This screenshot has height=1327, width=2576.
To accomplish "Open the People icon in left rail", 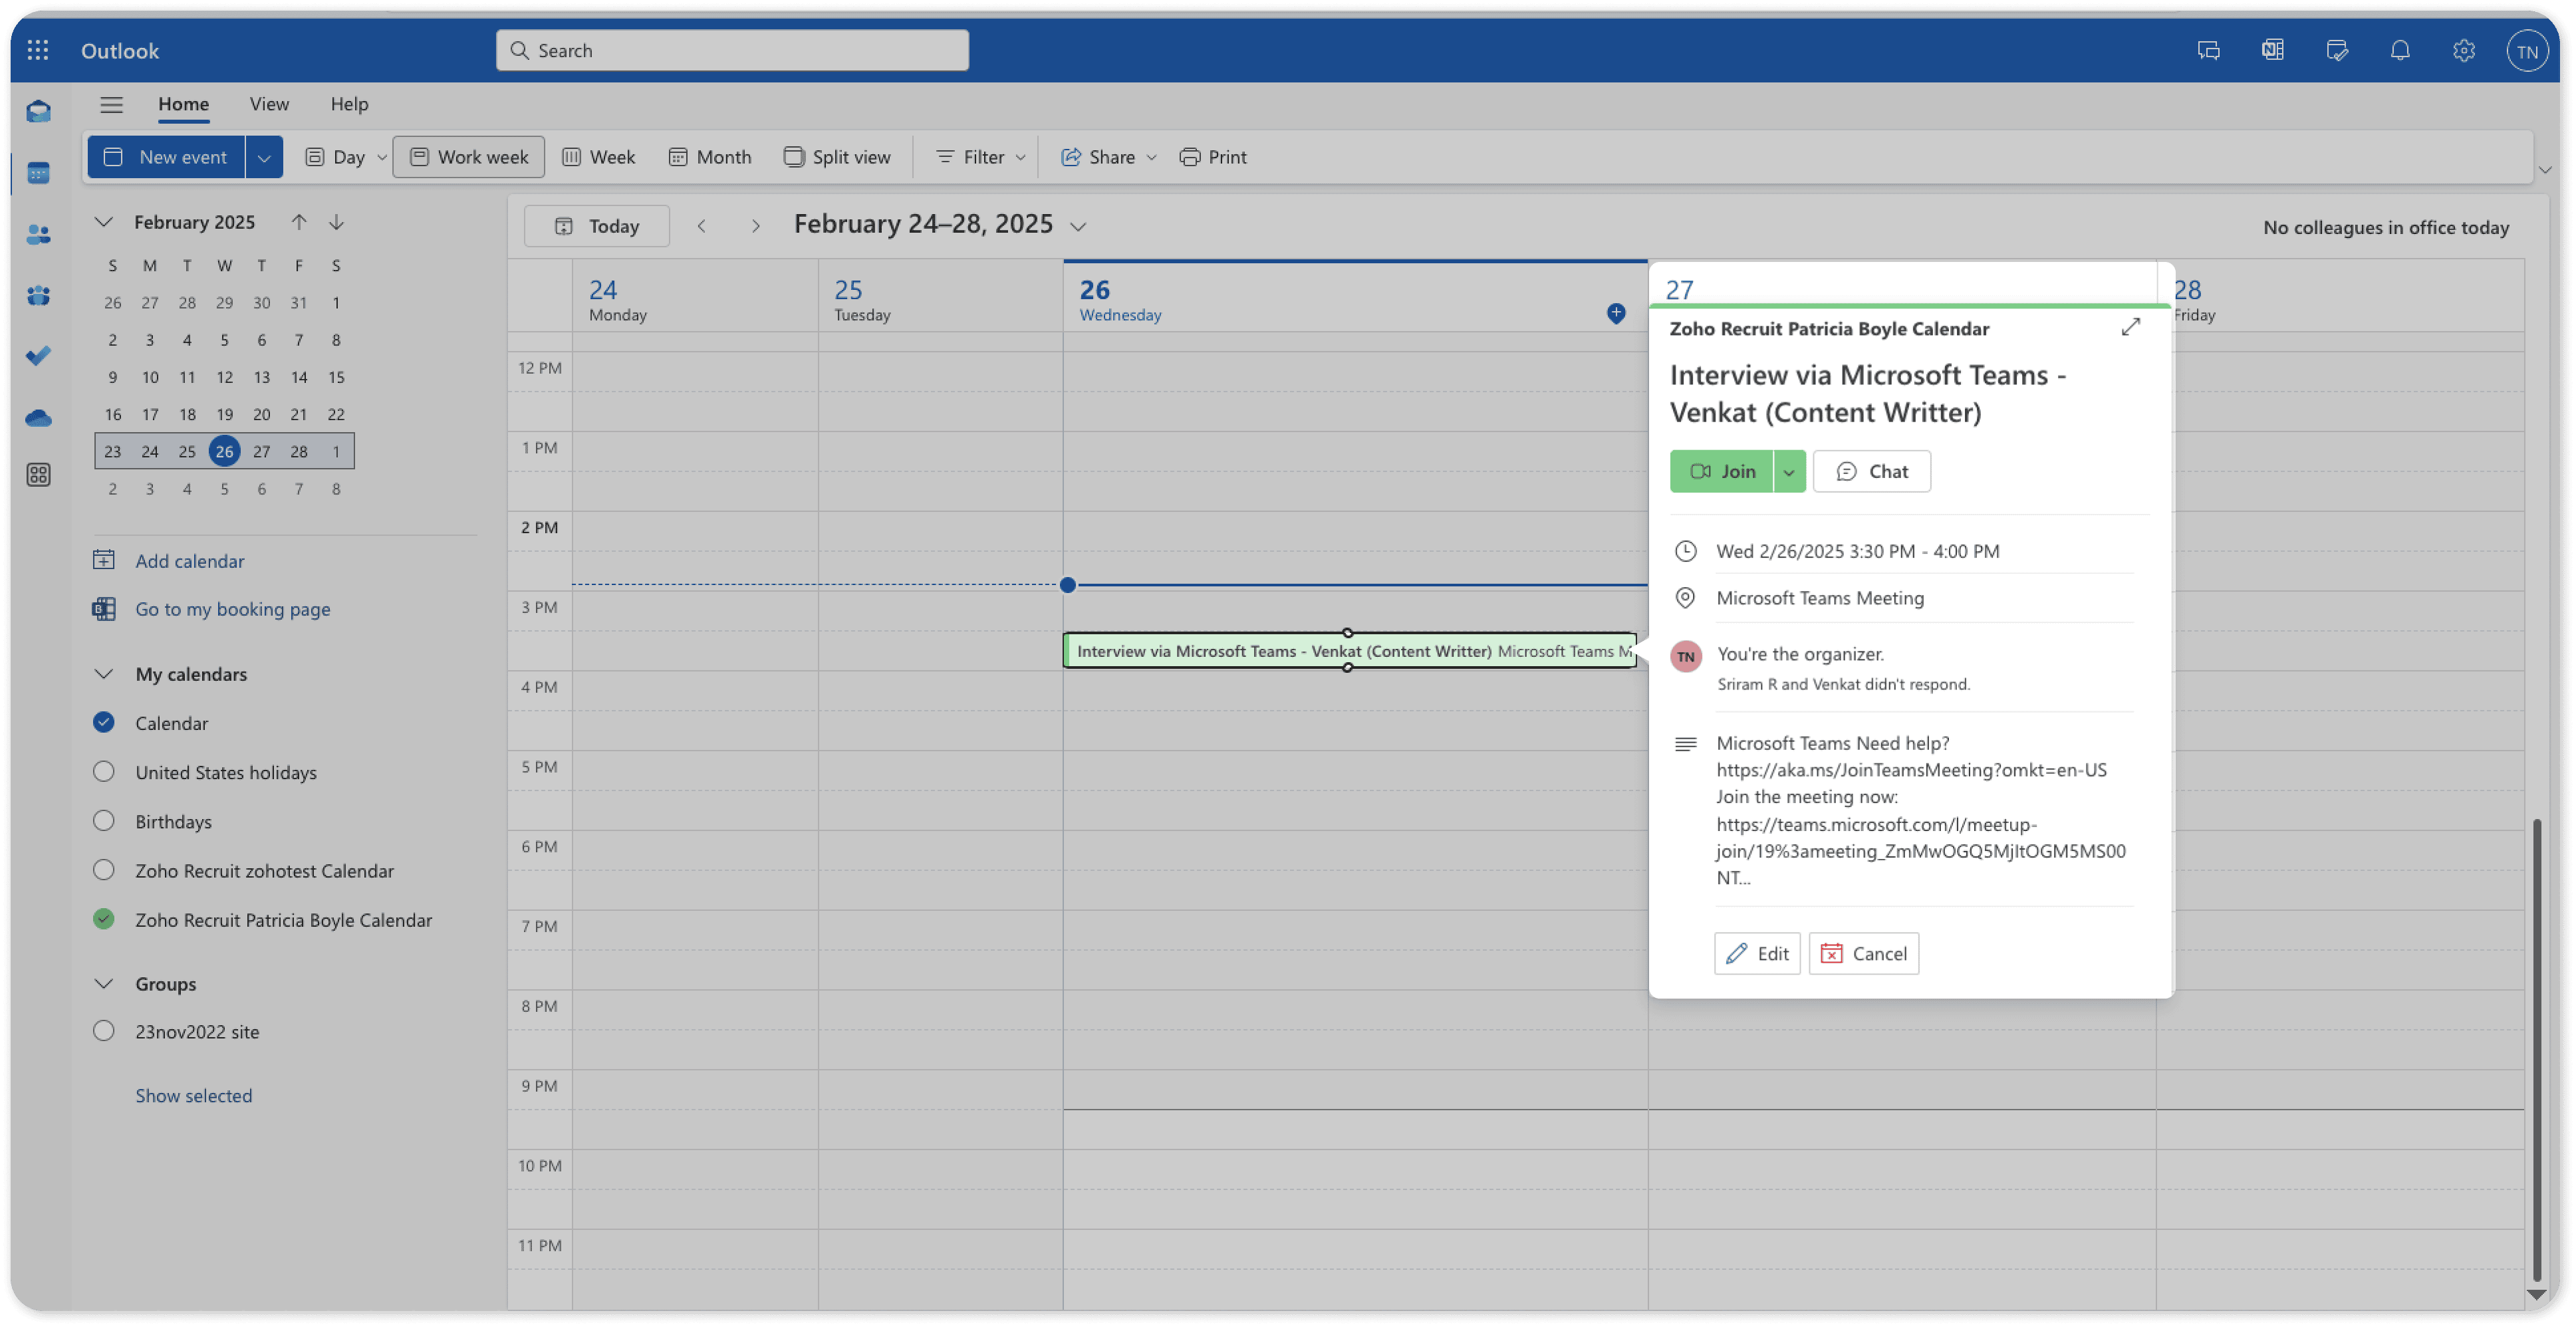I will [38, 234].
